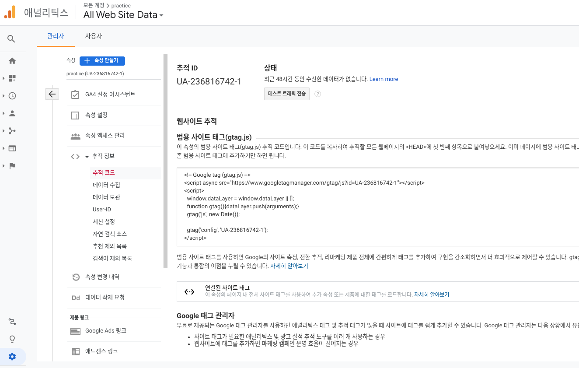This screenshot has width=579, height=368.
Task: Click the 속성 변경 내역 history icon
Action: (76, 277)
